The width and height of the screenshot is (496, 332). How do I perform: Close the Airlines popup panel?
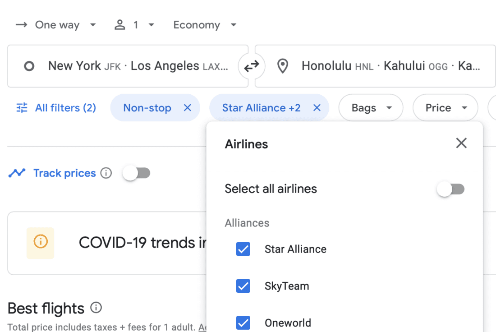462,143
